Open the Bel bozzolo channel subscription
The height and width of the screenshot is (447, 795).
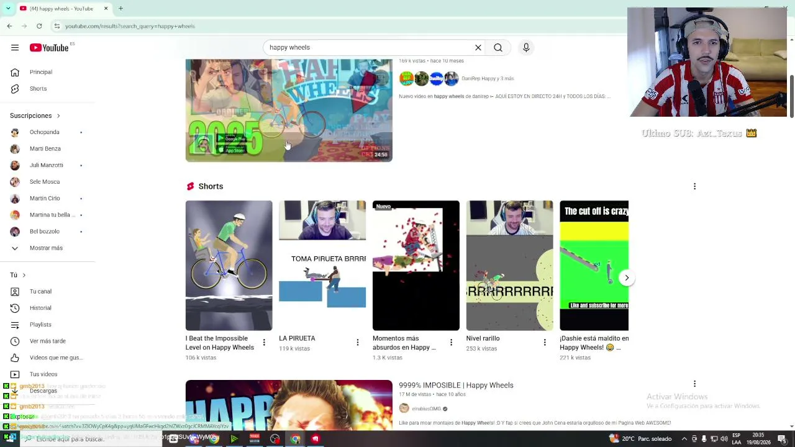[x=45, y=232]
